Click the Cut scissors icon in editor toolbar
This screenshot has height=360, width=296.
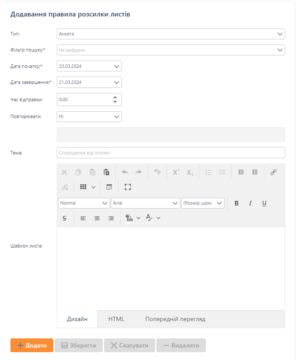pos(65,172)
